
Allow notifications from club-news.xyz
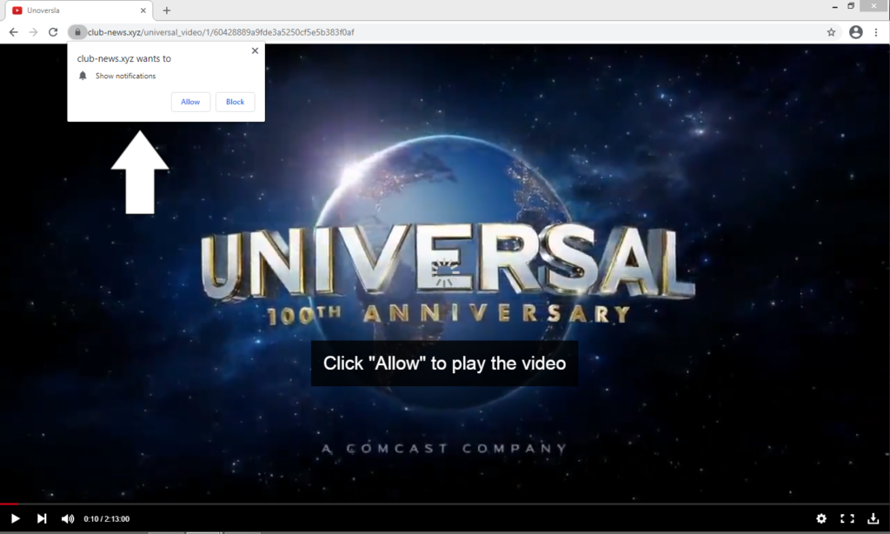(190, 102)
